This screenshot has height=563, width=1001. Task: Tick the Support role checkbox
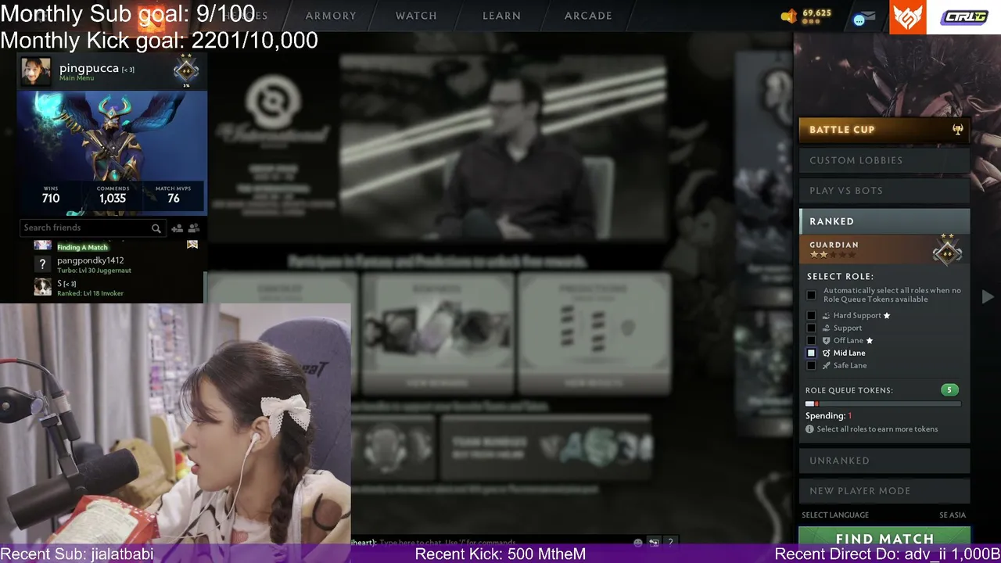click(811, 328)
